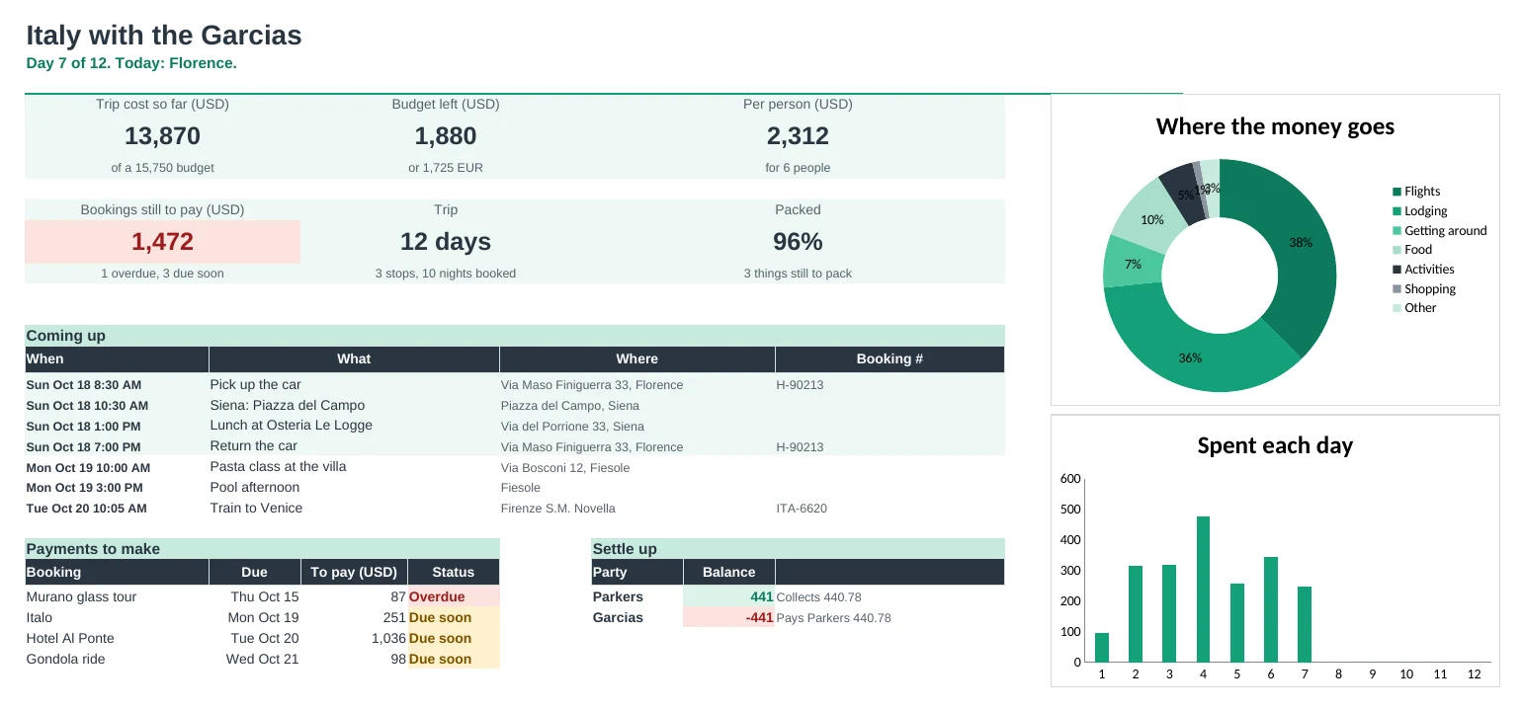
Task: Click the 'or 1,725 EUR' note
Action: 446,168
